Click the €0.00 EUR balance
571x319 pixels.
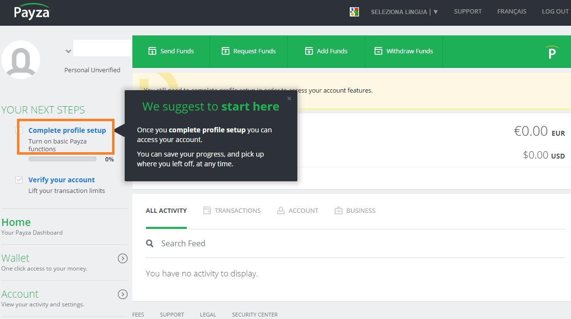(539, 131)
